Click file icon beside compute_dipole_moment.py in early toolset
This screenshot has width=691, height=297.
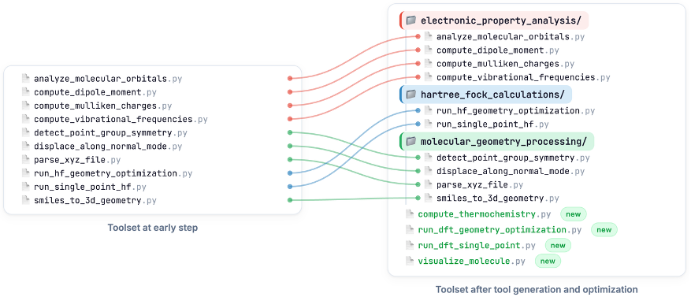click(25, 92)
